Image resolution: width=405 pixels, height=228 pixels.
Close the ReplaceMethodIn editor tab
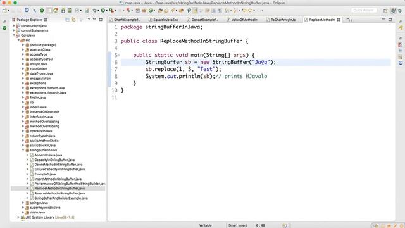click(x=339, y=20)
